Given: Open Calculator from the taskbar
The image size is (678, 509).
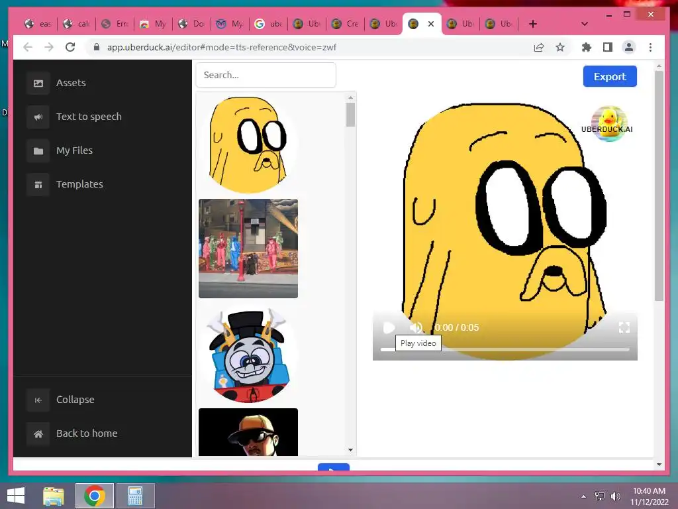Looking at the screenshot, I should pyautogui.click(x=135, y=496).
